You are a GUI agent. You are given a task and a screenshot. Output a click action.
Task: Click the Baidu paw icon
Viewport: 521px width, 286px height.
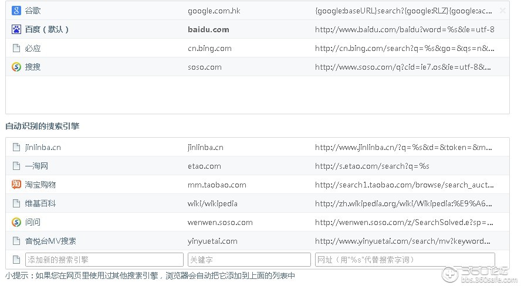click(16, 29)
